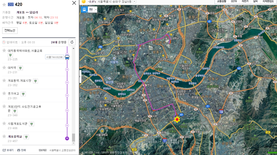
Task: Click the 인쇄 print button
Action: pyautogui.click(x=22, y=150)
